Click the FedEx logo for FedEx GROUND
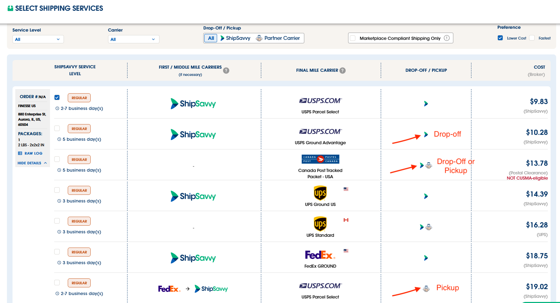Image resolution: width=560 pixels, height=303 pixels. pyautogui.click(x=320, y=255)
